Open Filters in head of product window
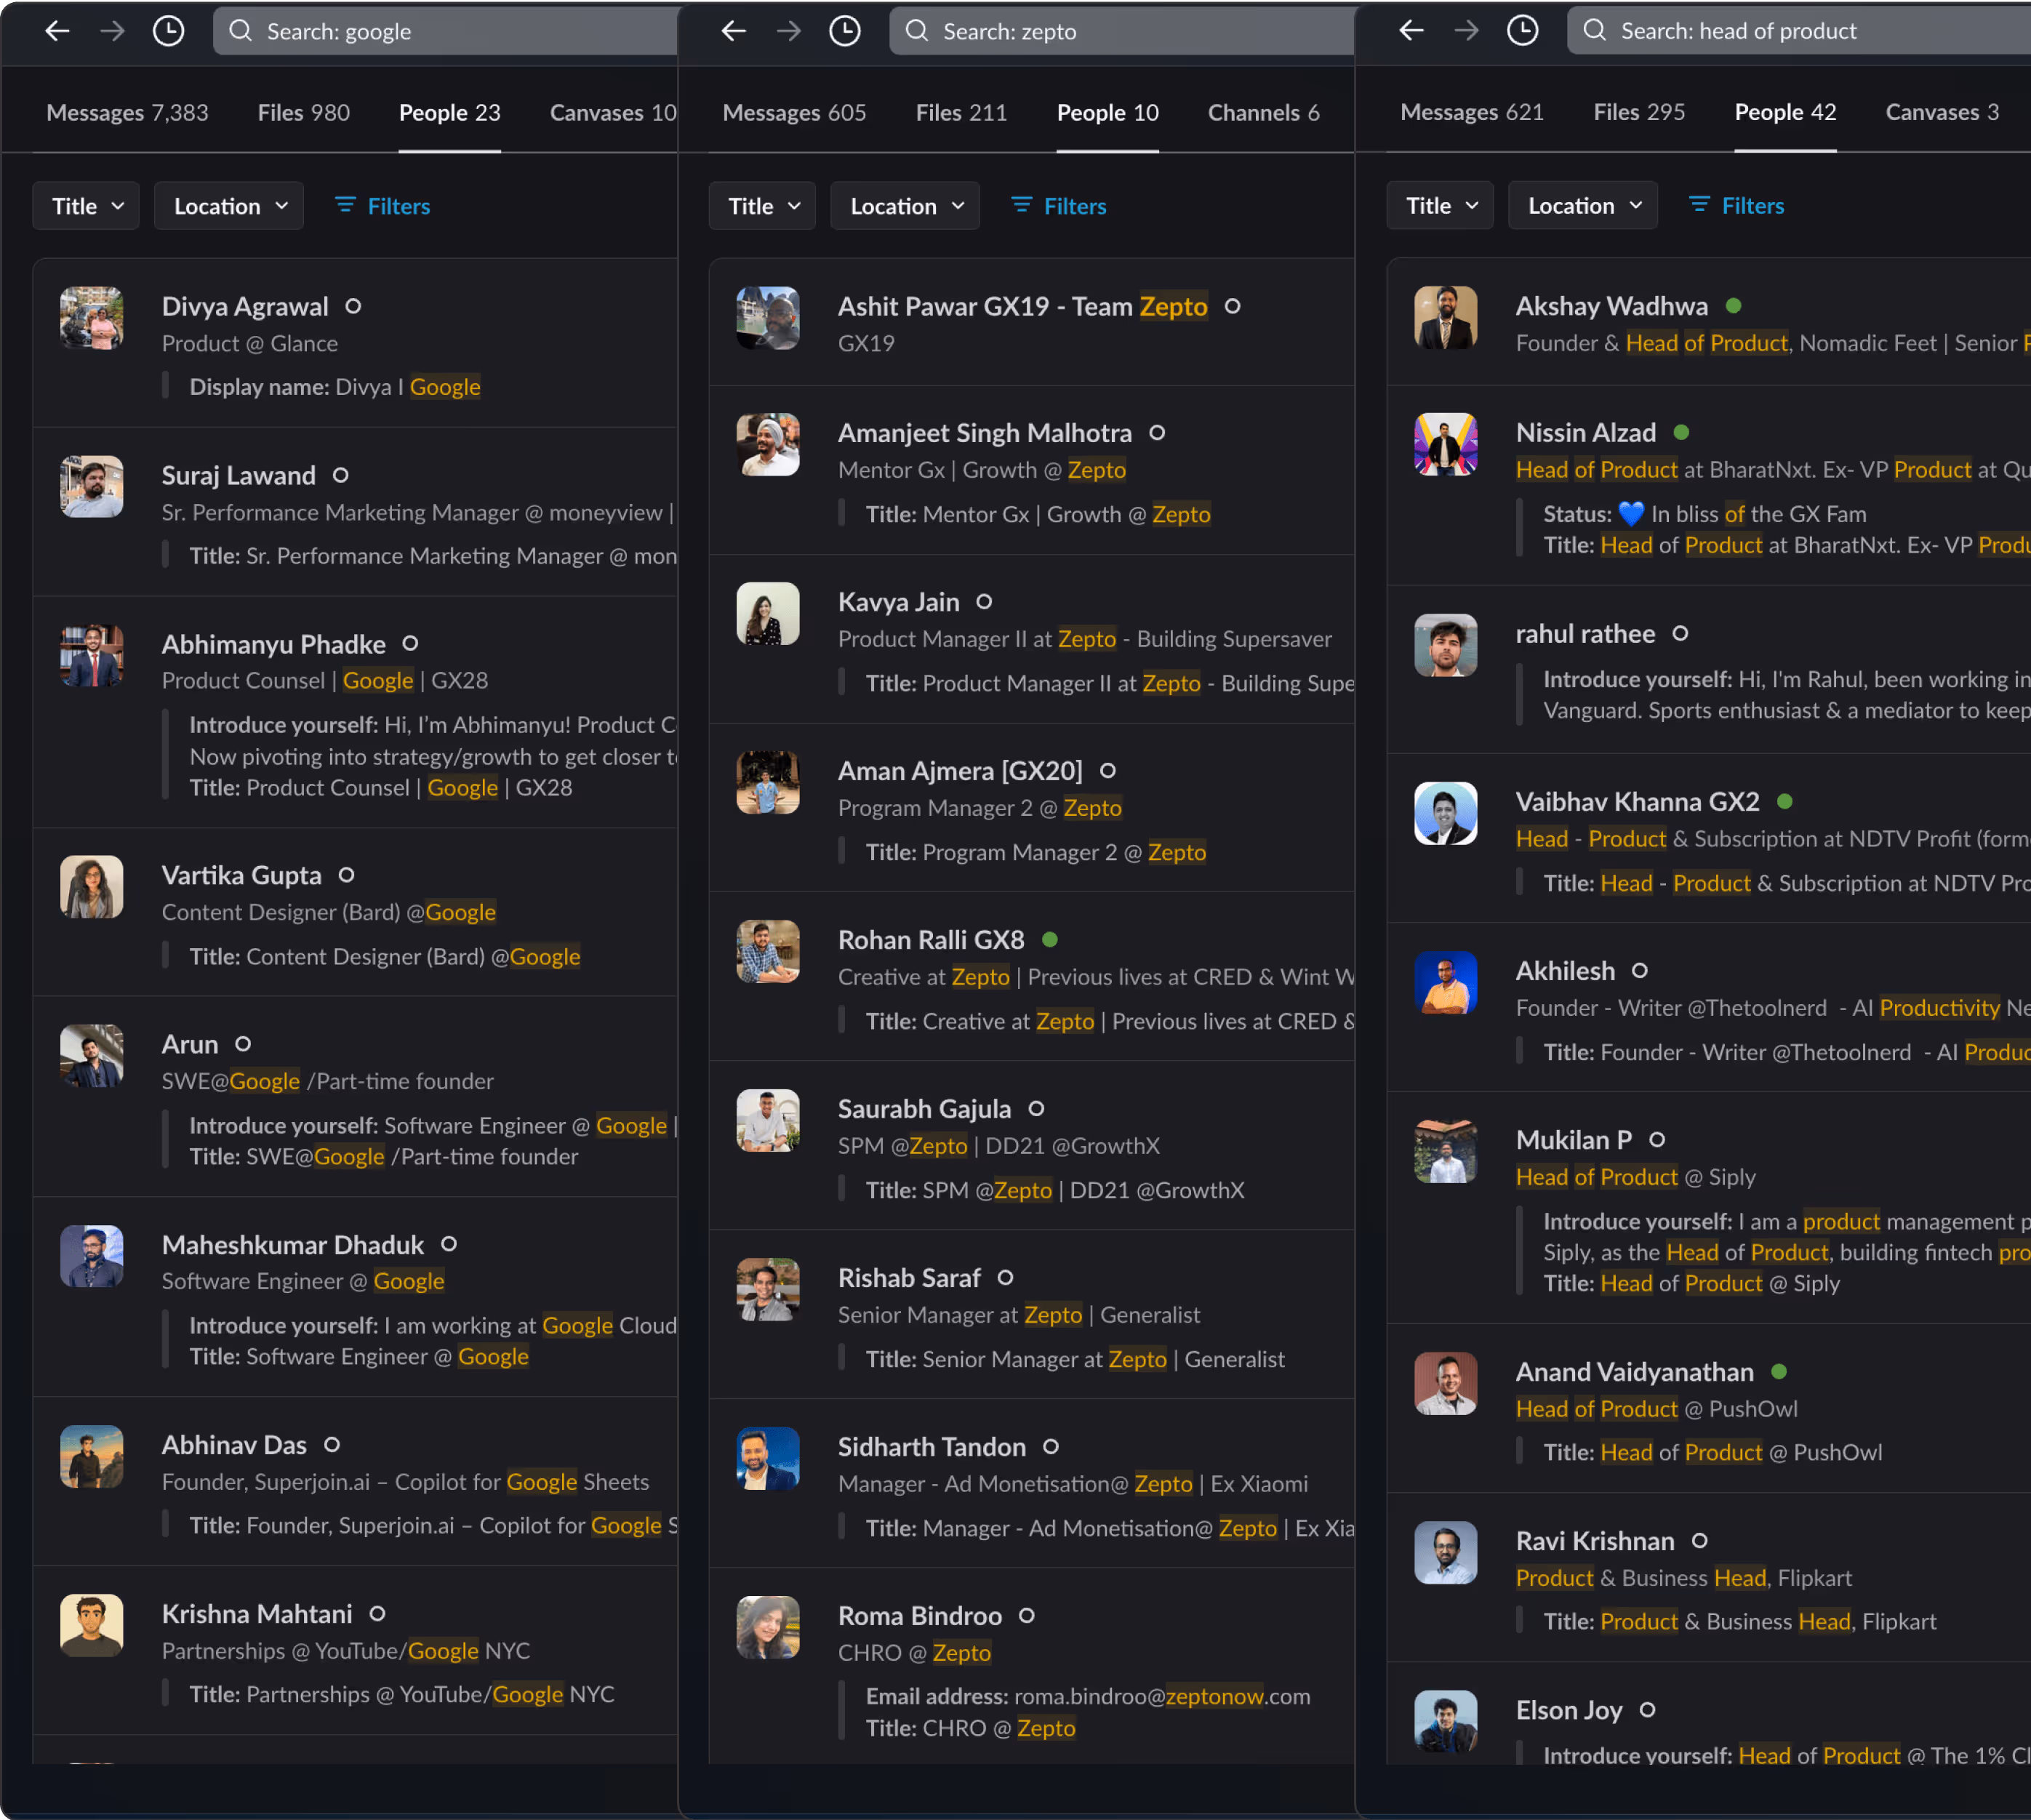The height and width of the screenshot is (1820, 2031). [1737, 205]
